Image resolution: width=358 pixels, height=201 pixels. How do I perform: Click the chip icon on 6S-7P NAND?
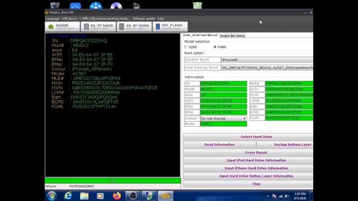(x=86, y=27)
